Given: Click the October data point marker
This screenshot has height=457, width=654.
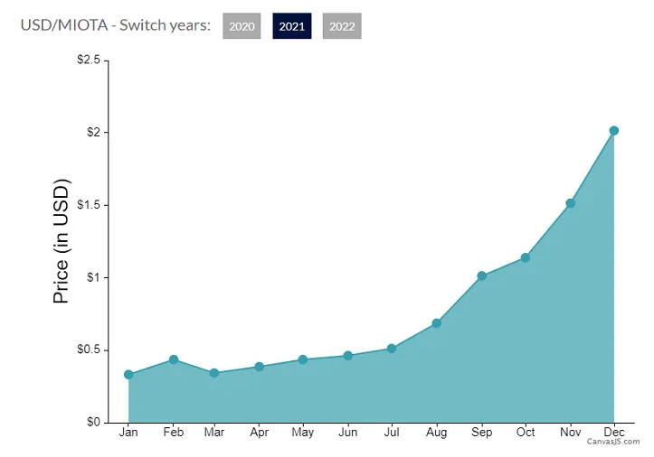Looking at the screenshot, I should click(526, 257).
